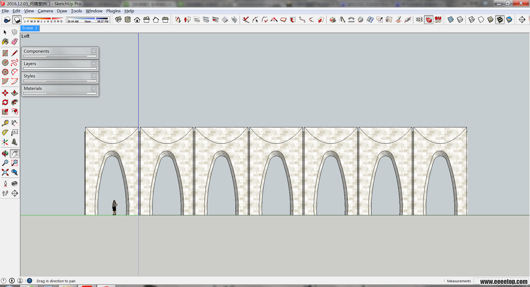Expand the Styles panel
Image resolution: width=530 pixels, height=287 pixels.
pyautogui.click(x=57, y=76)
